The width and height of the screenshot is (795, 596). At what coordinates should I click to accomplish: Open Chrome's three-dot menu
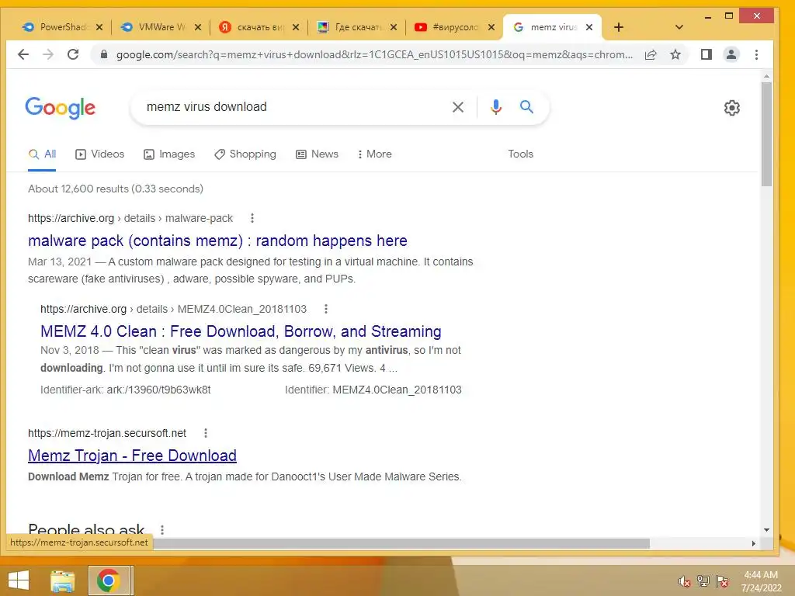click(756, 54)
